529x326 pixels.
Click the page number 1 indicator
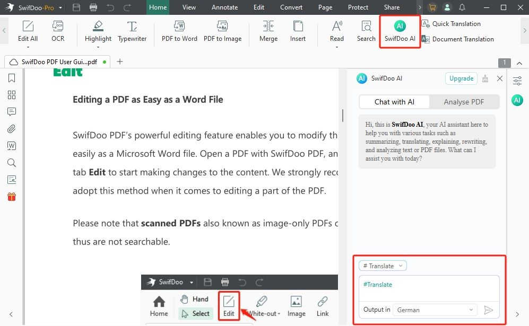click(505, 63)
